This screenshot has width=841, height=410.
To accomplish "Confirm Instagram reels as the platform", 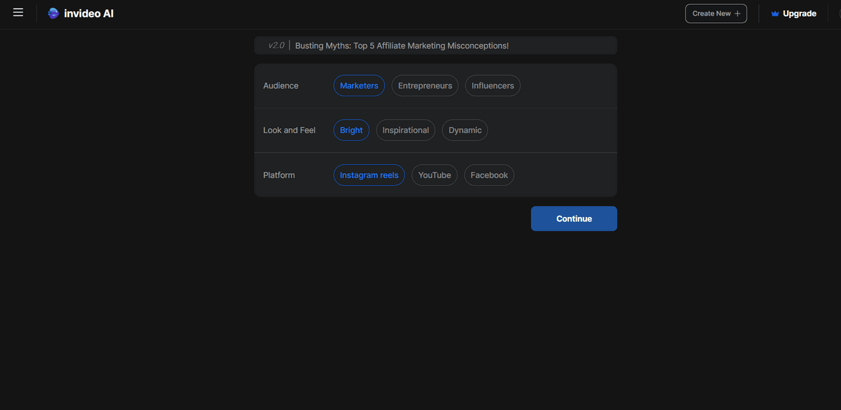I will [x=369, y=175].
